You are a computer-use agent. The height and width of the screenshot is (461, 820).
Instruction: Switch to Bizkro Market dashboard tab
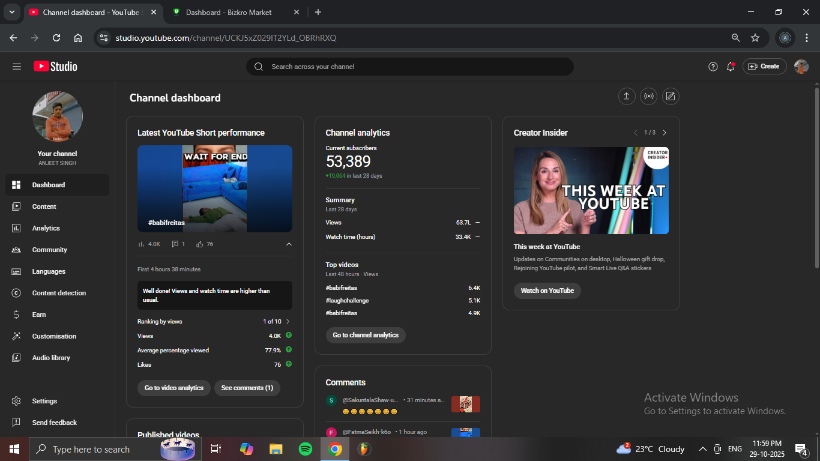point(228,12)
